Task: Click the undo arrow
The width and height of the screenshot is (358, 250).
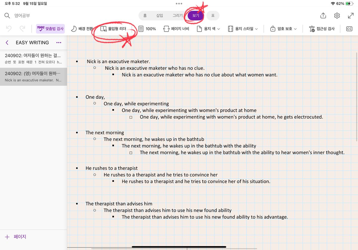Action: (x=9, y=29)
